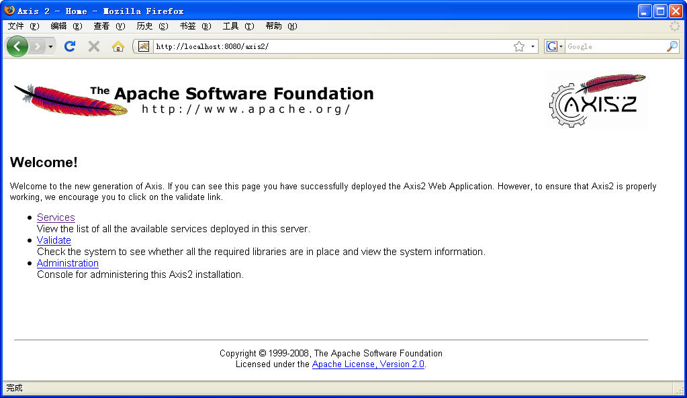Click the site favicon in the address bar

click(143, 46)
